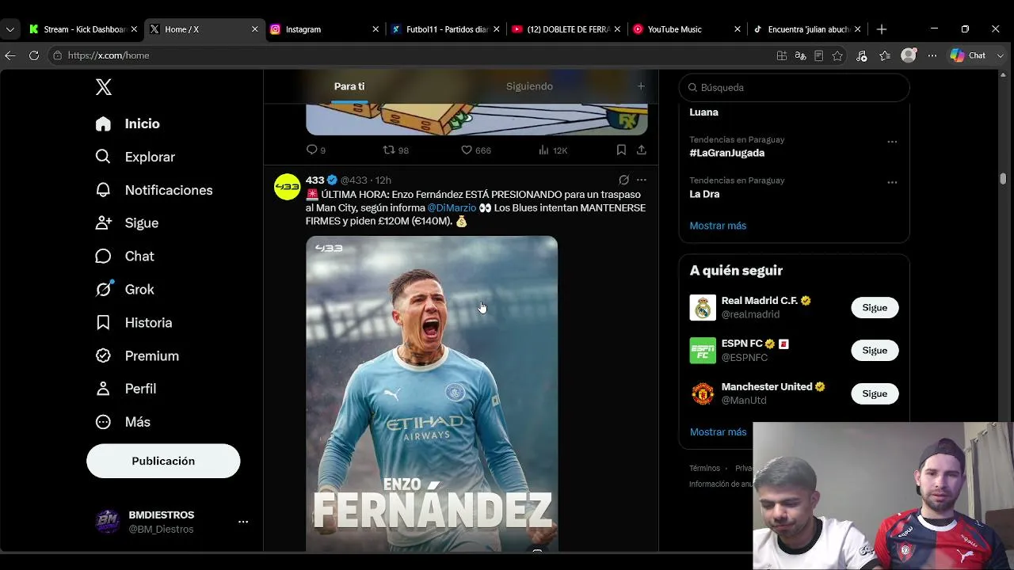Image resolution: width=1014 pixels, height=570 pixels.
Task: Click the Publicación button
Action: coord(163,461)
